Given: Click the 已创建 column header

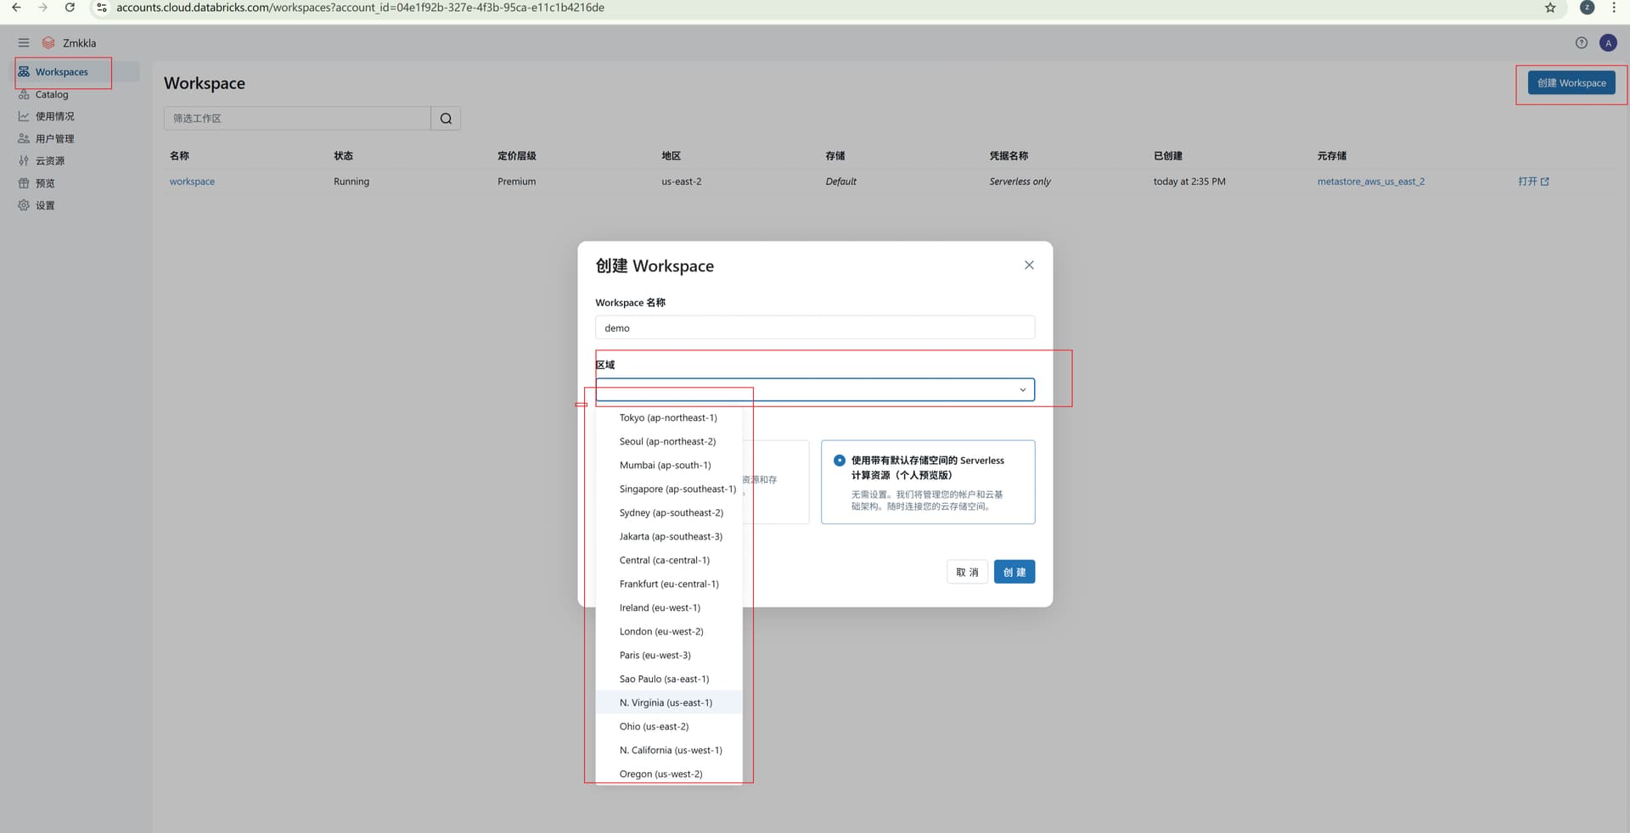Looking at the screenshot, I should click(x=1168, y=156).
